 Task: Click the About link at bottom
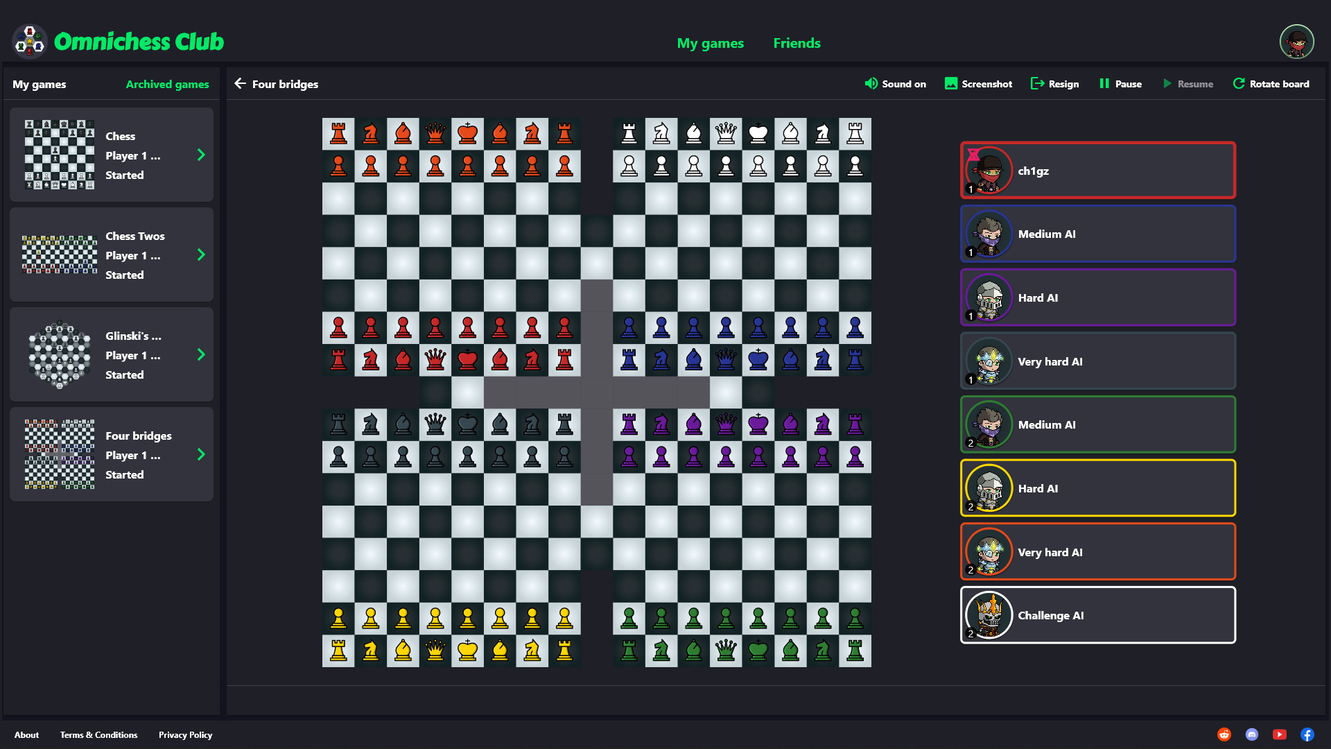[x=26, y=734]
